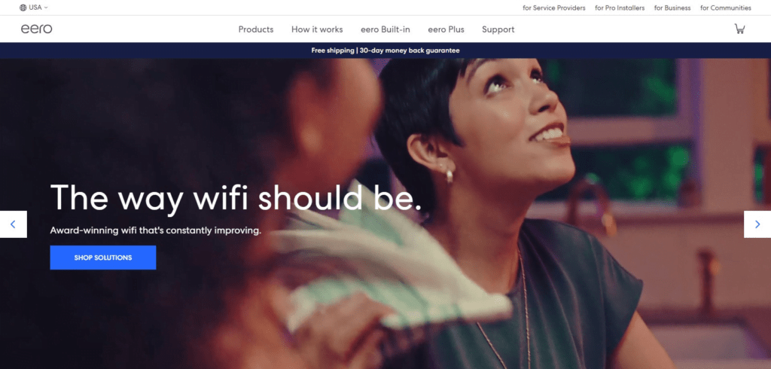Advance carousel with right arrow
The height and width of the screenshot is (369, 771).
[x=757, y=224]
